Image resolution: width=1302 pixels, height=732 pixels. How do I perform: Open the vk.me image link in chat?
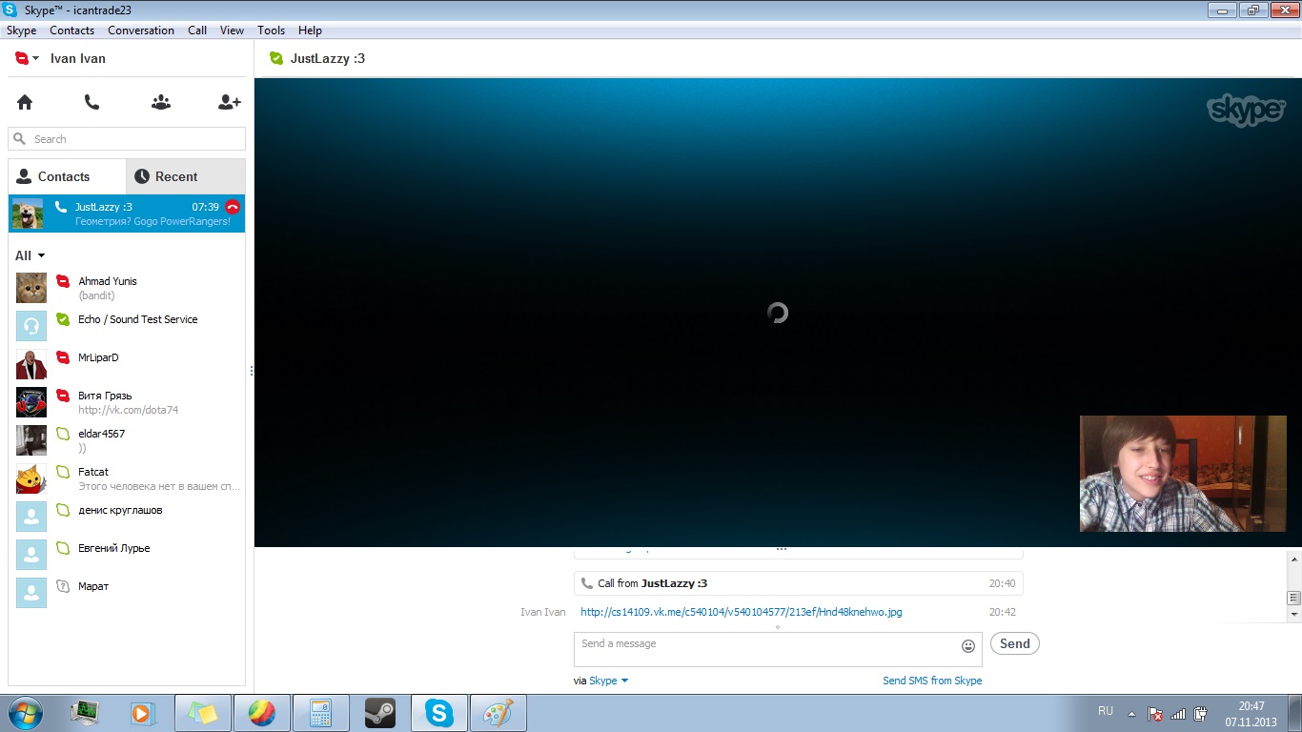click(742, 612)
